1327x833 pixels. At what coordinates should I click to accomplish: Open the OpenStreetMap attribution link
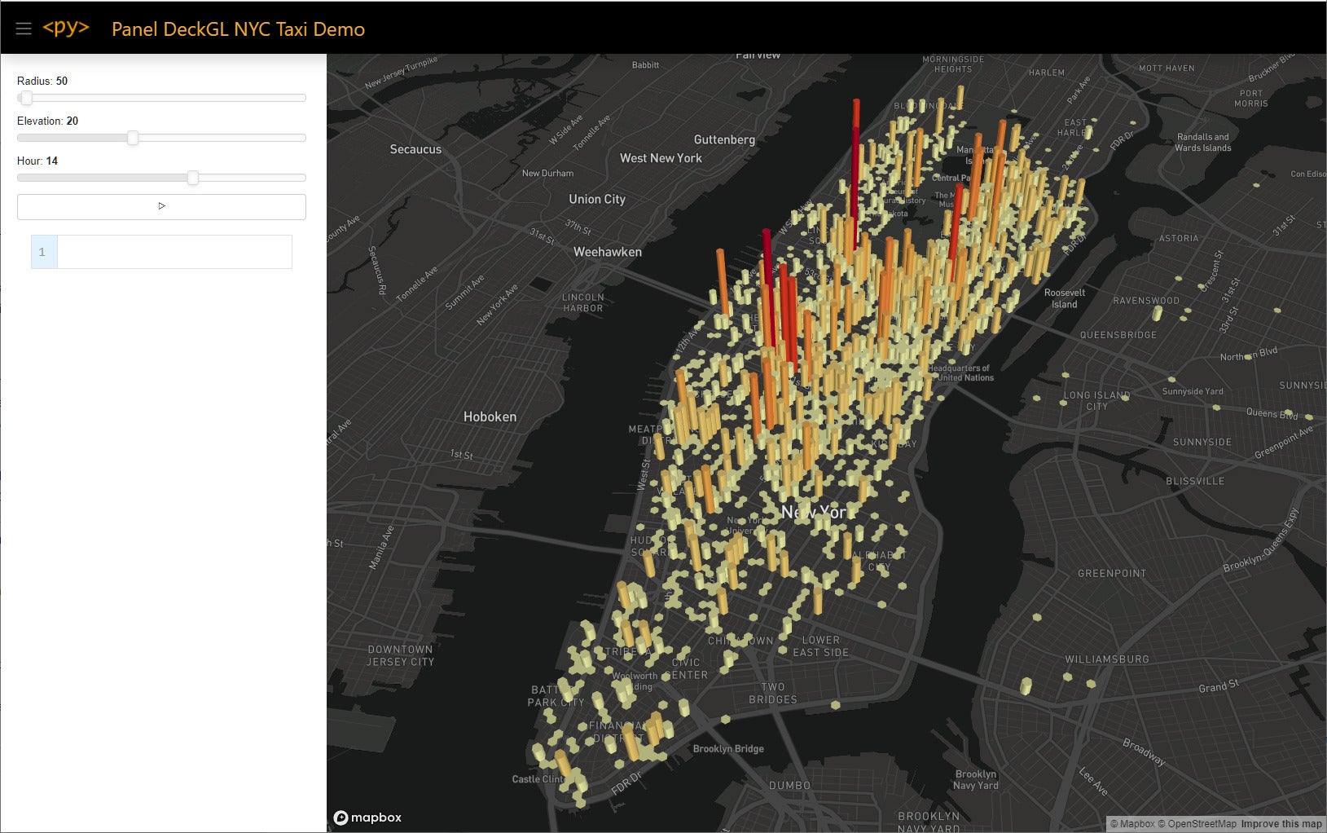1197,824
